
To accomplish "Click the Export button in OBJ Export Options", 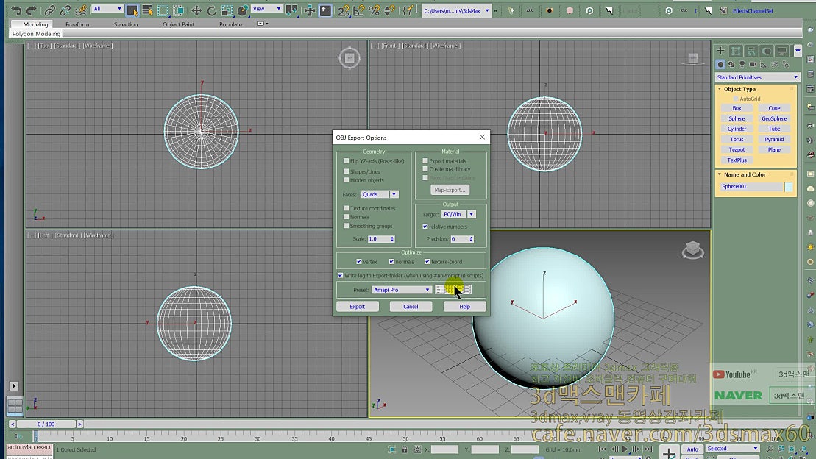I will click(358, 306).
